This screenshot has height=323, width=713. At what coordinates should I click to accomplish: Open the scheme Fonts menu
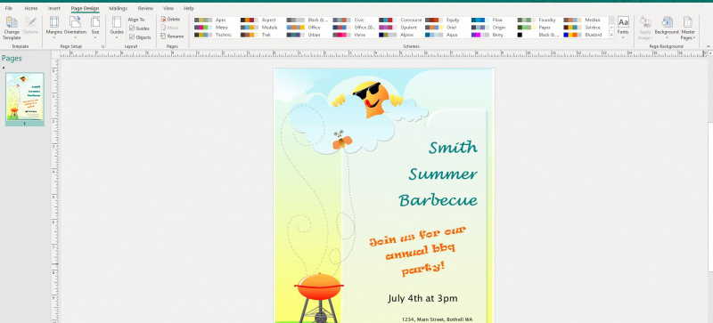(x=623, y=28)
